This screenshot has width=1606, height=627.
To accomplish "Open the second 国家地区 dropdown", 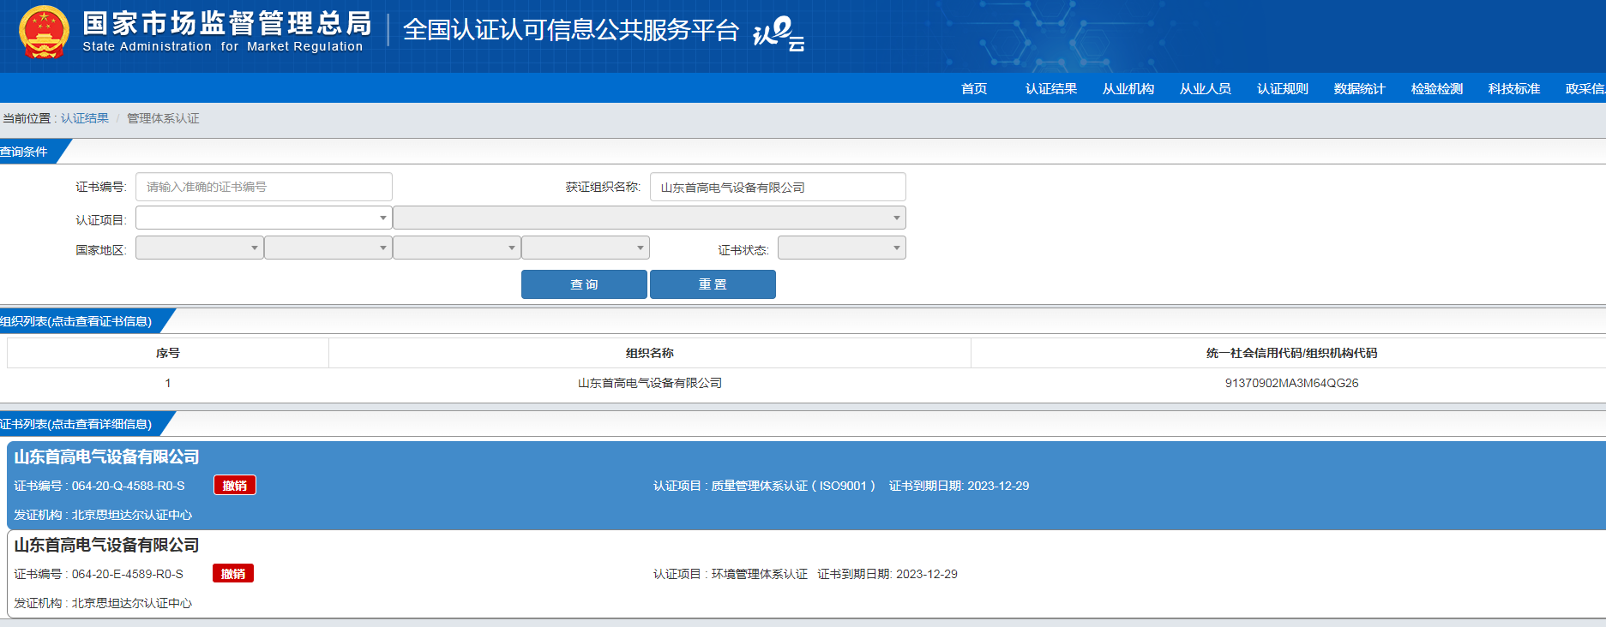I will [x=328, y=248].
